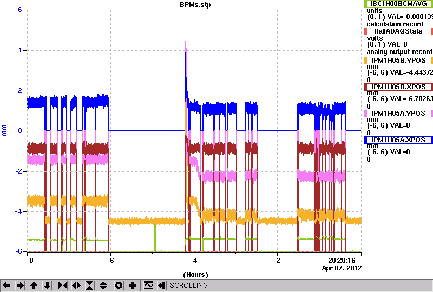Pan the graph right with the right arrow
Screen dimensions: 433x292
pos(20,286)
